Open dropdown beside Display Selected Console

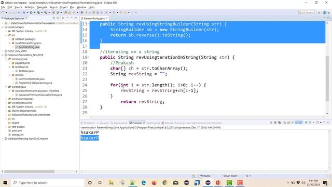point(313,123)
